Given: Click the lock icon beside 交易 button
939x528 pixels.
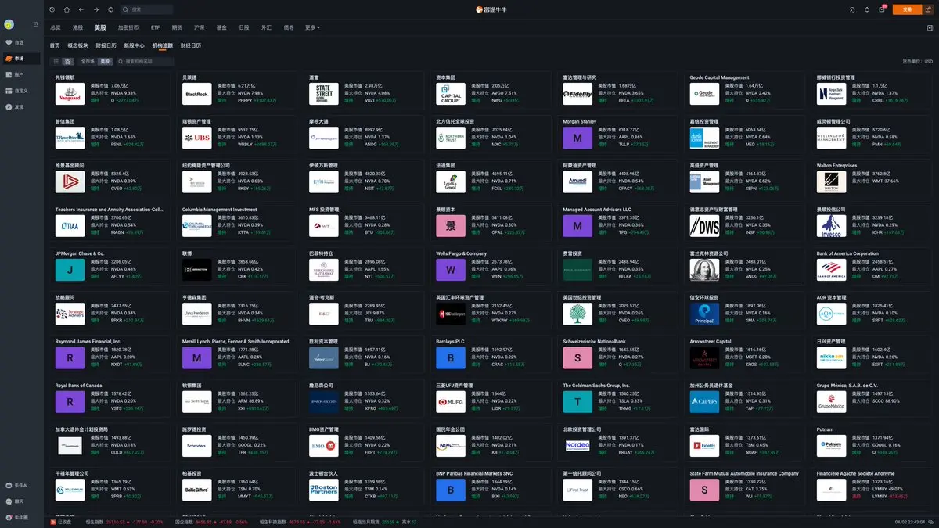Looking at the screenshot, I should click(928, 9).
